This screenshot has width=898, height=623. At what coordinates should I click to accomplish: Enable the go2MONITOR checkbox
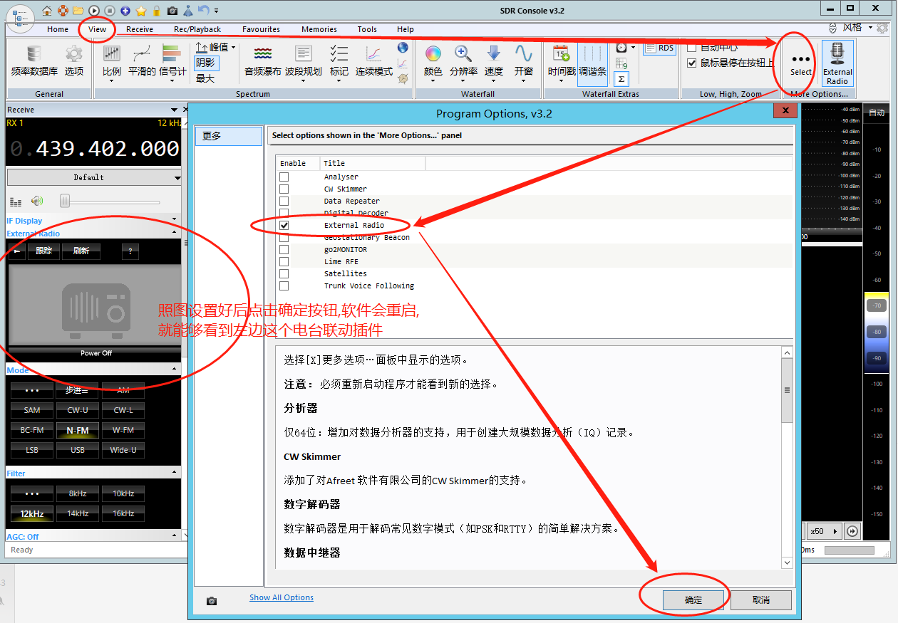point(284,249)
